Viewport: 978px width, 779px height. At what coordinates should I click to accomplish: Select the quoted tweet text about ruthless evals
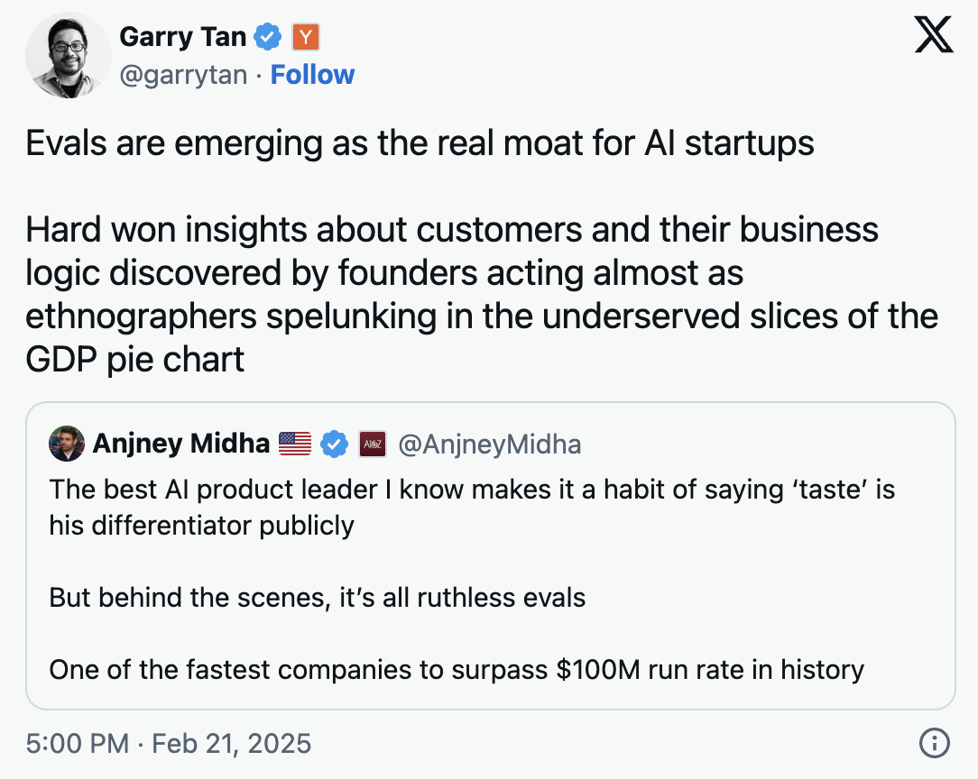coord(318,597)
